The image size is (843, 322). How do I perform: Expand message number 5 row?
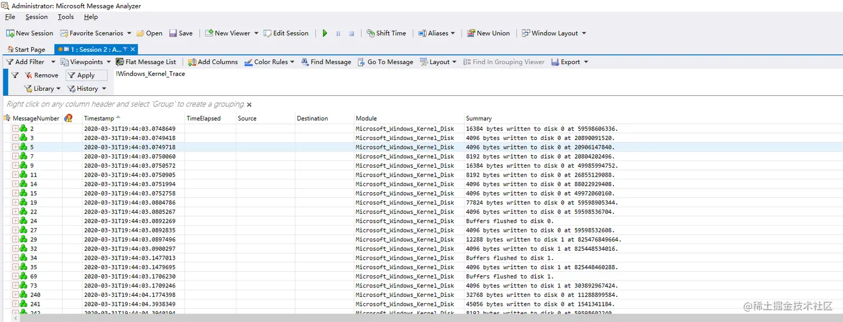tap(15, 147)
